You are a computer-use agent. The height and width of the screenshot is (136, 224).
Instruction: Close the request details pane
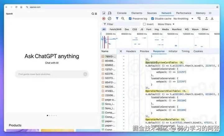(121, 51)
